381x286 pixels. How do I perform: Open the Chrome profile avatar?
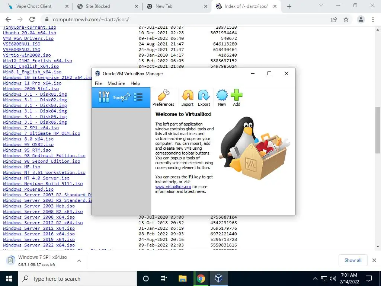(361, 19)
